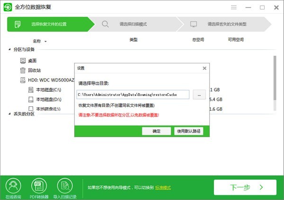Click the 总空间 column header
This screenshot has width=284, height=200.
[x=198, y=40]
